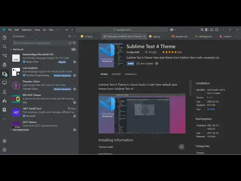Close the Sublime Text 4 Theme tab
This screenshot has width=241, height=181.
(x=144, y=36)
